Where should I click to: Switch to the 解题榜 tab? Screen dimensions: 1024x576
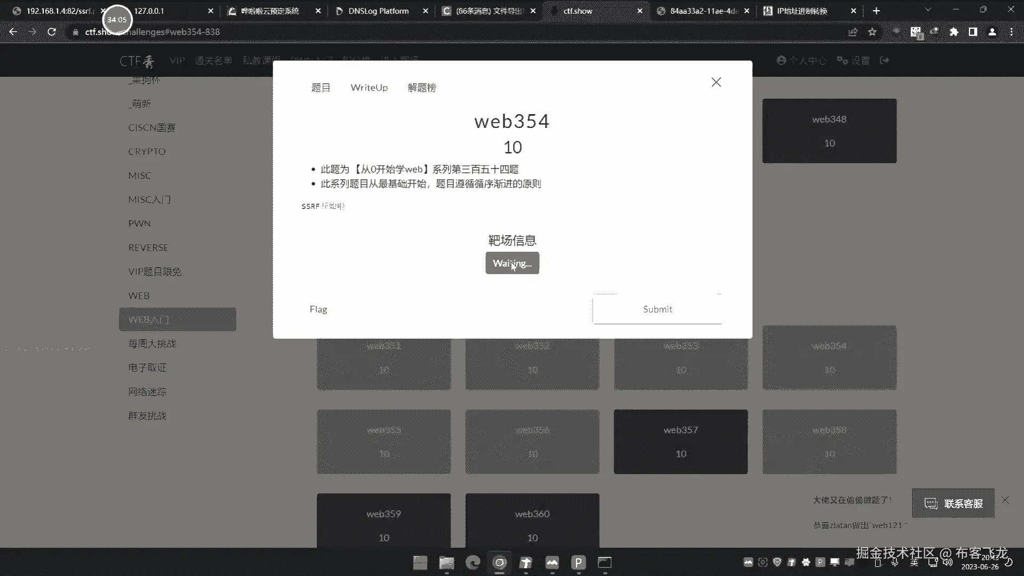pyautogui.click(x=421, y=87)
